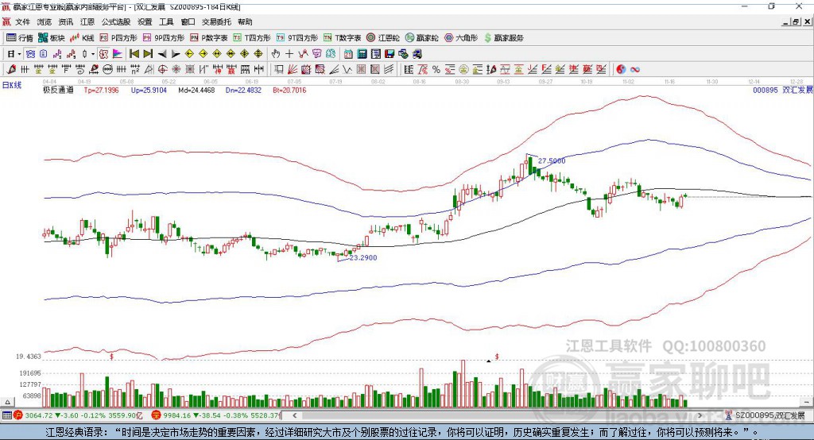The width and height of the screenshot is (814, 440).
Task: Open the 帮助 menu
Action: (x=245, y=21)
